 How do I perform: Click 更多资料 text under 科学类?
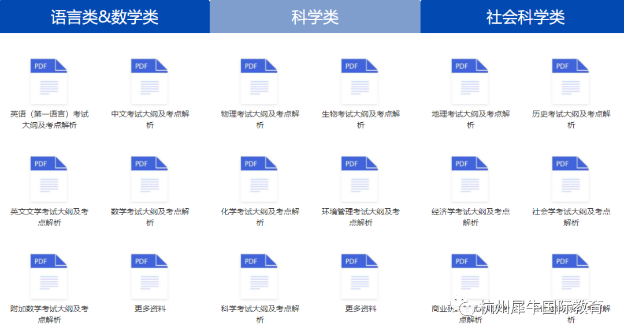coord(361,309)
